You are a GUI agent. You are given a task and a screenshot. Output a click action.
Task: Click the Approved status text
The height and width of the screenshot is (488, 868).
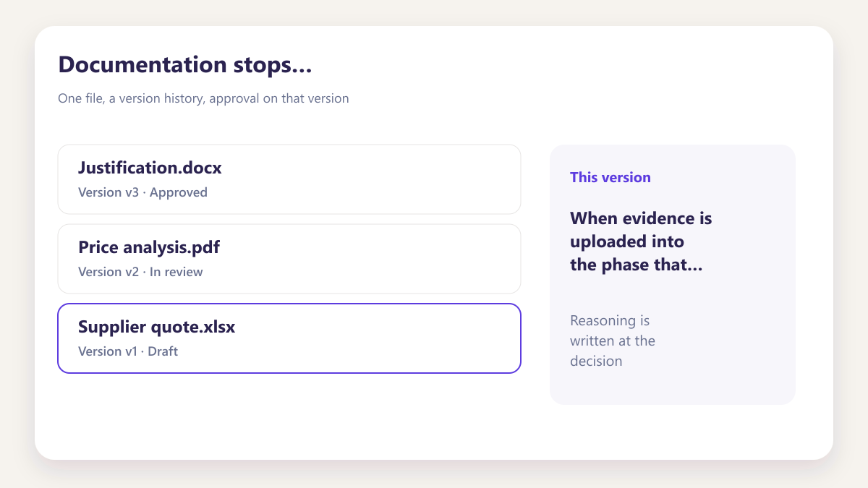pyautogui.click(x=179, y=192)
